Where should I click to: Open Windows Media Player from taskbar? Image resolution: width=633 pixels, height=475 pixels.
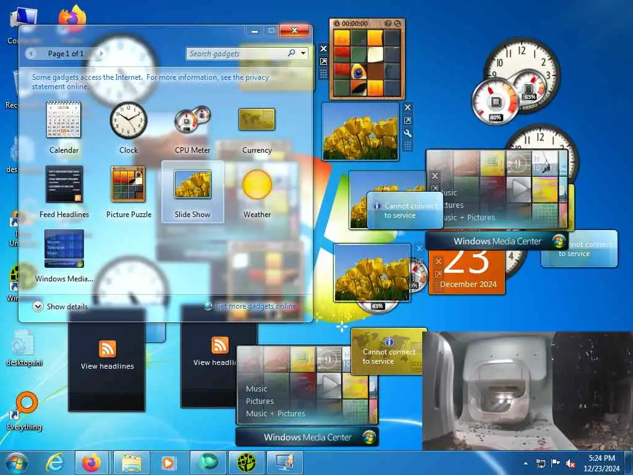[x=168, y=463]
